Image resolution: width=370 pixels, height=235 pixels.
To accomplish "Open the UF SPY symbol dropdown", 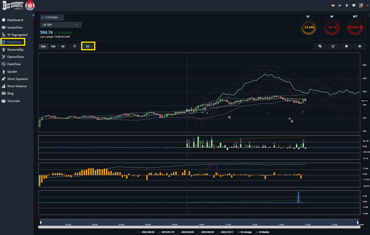I will [x=61, y=25].
